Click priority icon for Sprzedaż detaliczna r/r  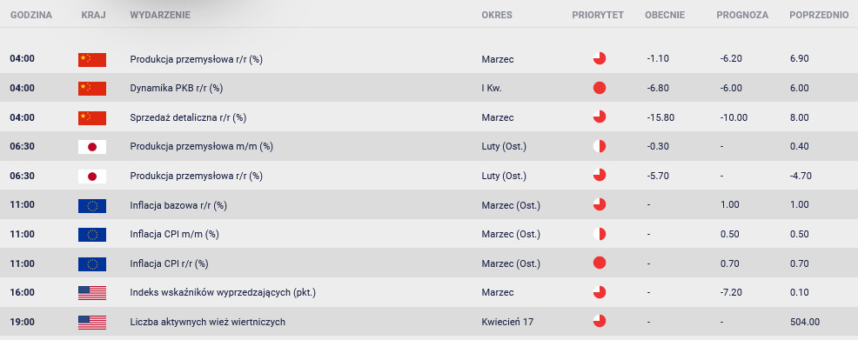[x=600, y=117]
